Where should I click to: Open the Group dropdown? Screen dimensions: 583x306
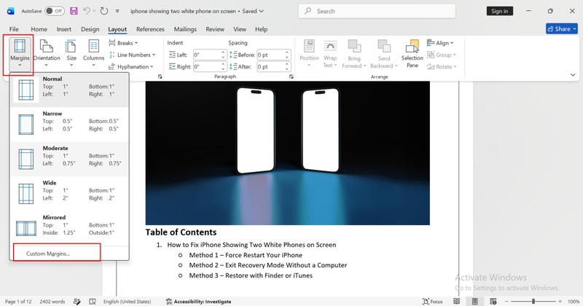(x=441, y=55)
